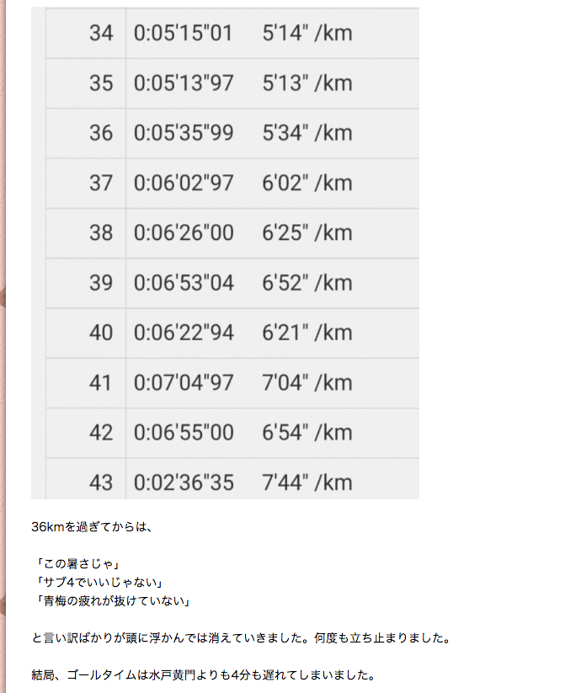Image resolution: width=576 pixels, height=693 pixels.
Task: Click lap number 43
Action: click(101, 482)
